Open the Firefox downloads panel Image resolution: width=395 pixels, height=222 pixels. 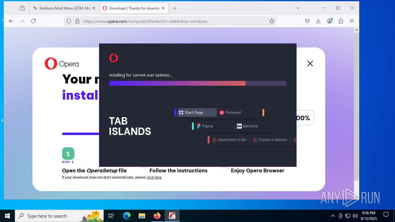pyautogui.click(x=318, y=21)
